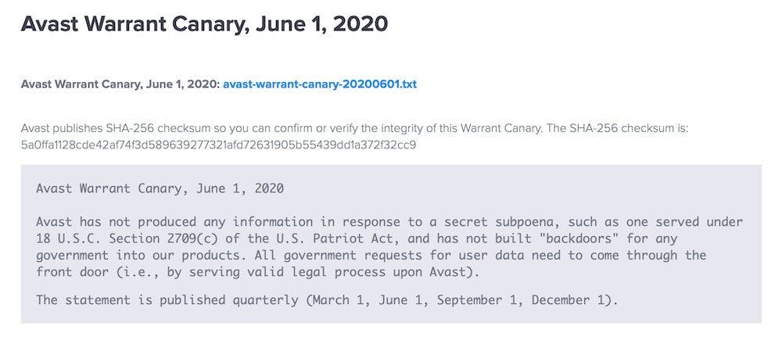Click "U.S. Patriot Act" in the statement
Viewport: 782px width, 340px height.
(296, 238)
